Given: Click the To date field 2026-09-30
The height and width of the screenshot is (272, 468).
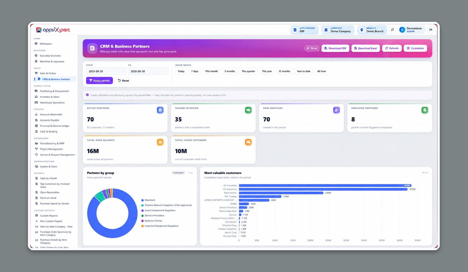Looking at the screenshot, I should (x=148, y=71).
